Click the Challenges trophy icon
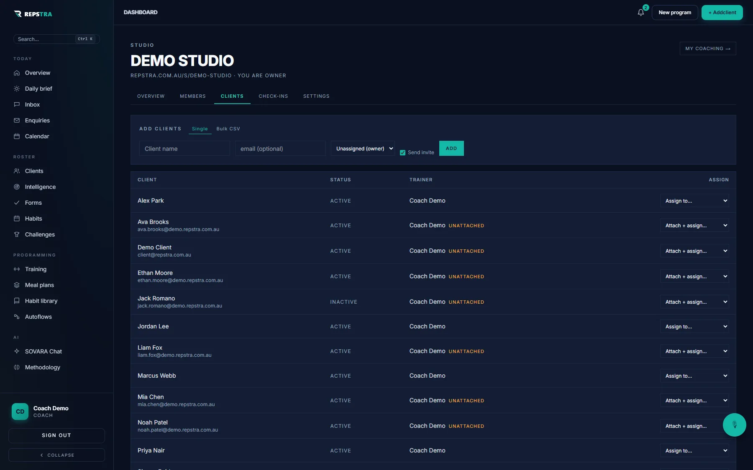The width and height of the screenshot is (753, 470). pos(17,234)
